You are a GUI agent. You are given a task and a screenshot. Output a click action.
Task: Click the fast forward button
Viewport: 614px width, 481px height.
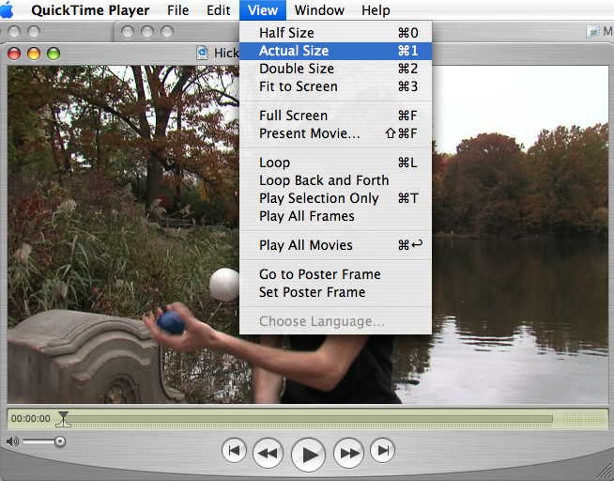tap(348, 453)
